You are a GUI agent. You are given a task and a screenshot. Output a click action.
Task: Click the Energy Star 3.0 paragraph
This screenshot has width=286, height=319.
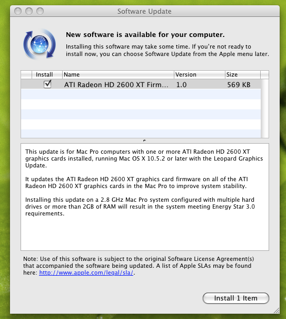140,207
